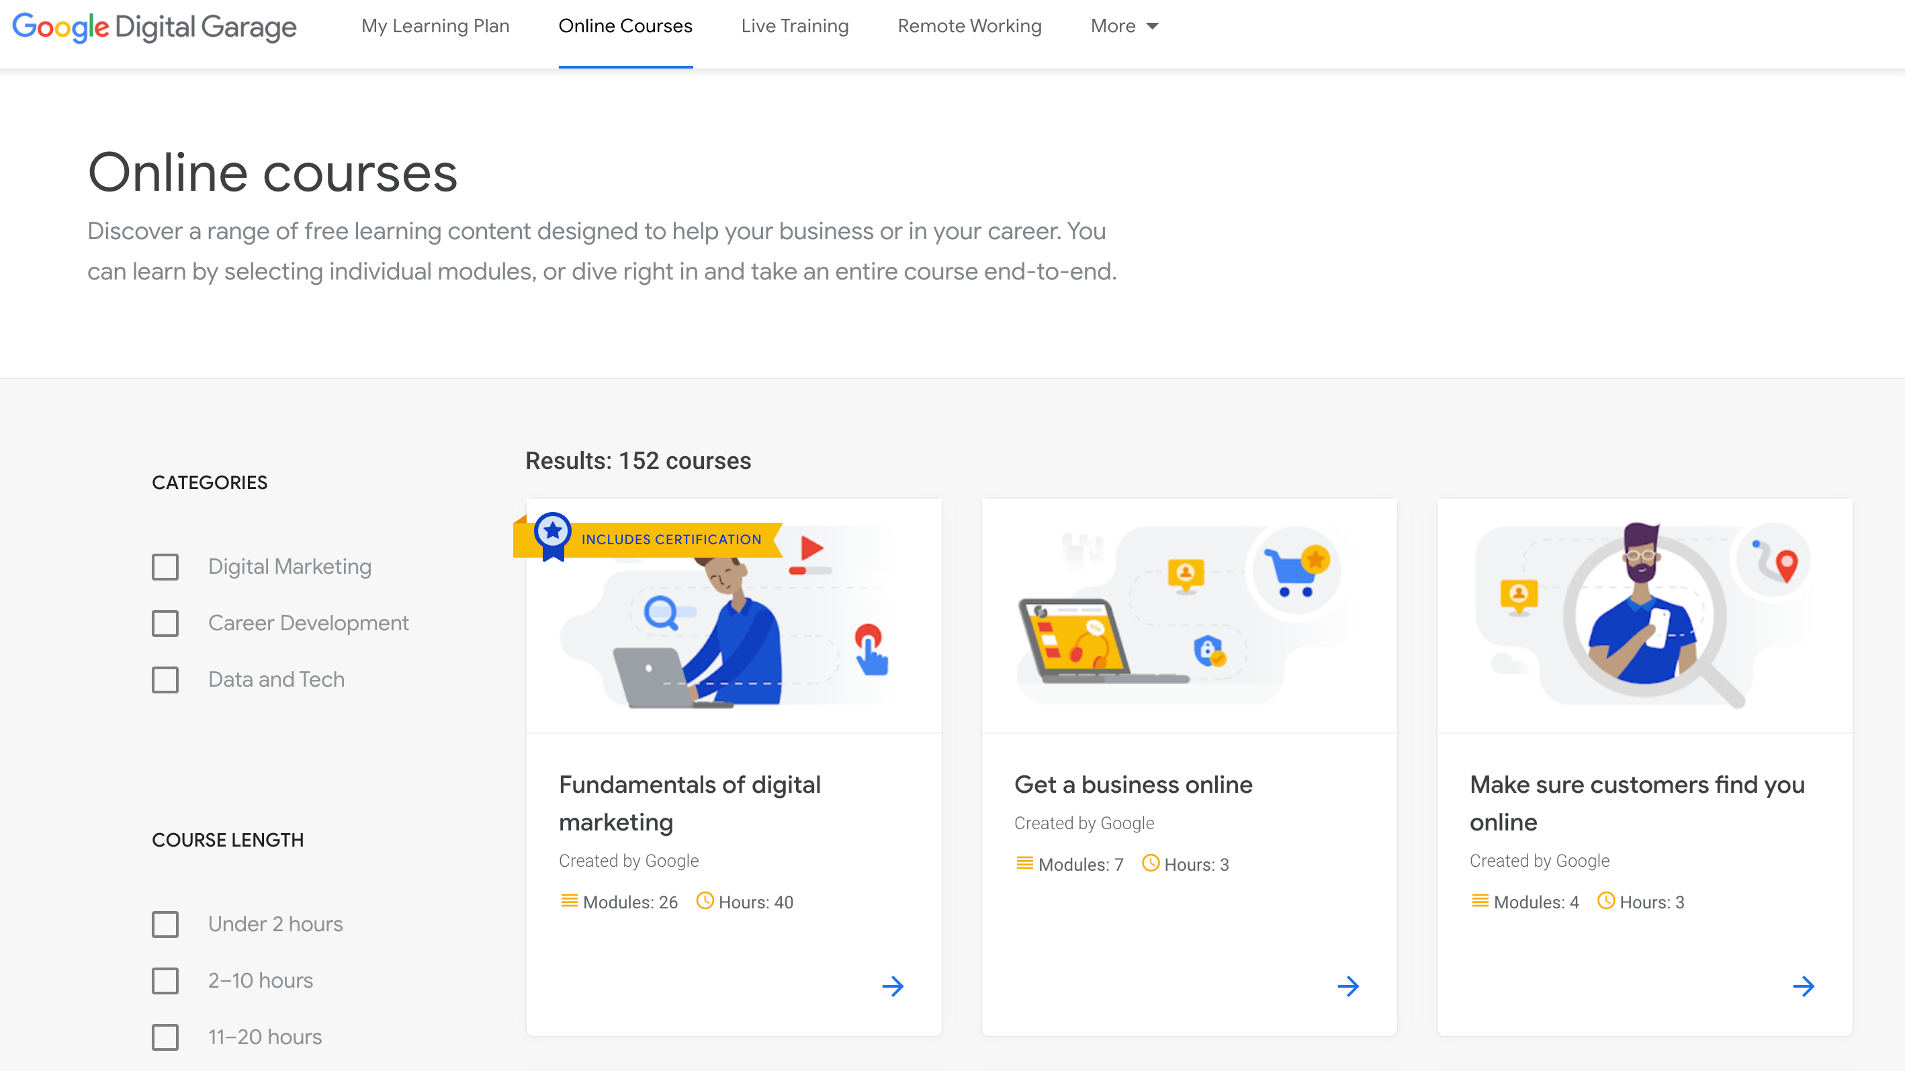1905x1071 pixels.
Task: Click the Data and Tech category label
Action: click(275, 678)
